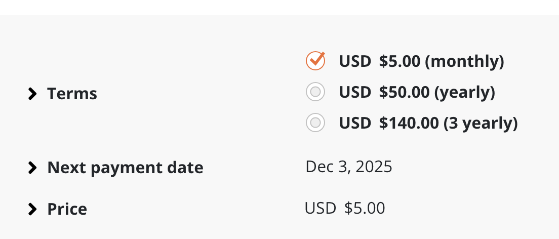Click the "(3 yearly)" text label
Screen dimensions: 559x239
coord(481,123)
